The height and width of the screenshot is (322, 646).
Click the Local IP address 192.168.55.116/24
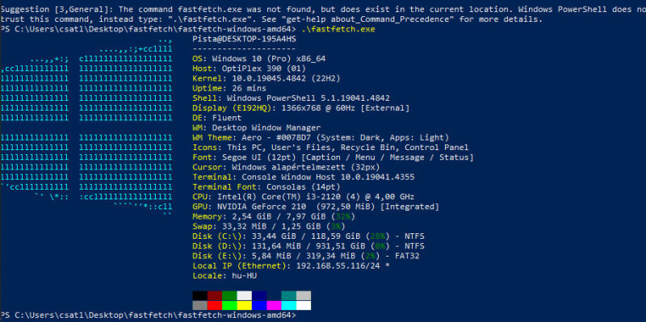[x=340, y=266]
